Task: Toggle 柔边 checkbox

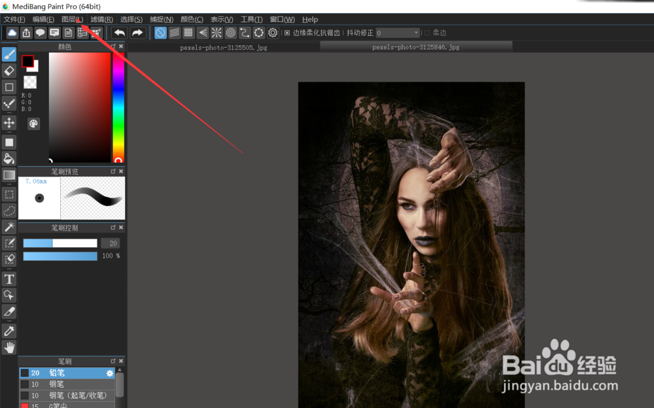Action: point(426,33)
